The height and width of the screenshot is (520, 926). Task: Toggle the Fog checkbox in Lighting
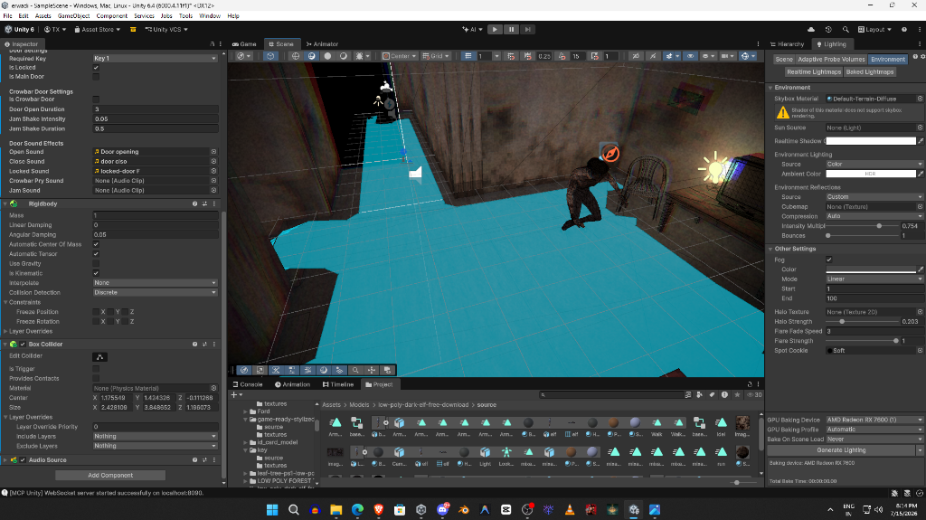click(829, 260)
